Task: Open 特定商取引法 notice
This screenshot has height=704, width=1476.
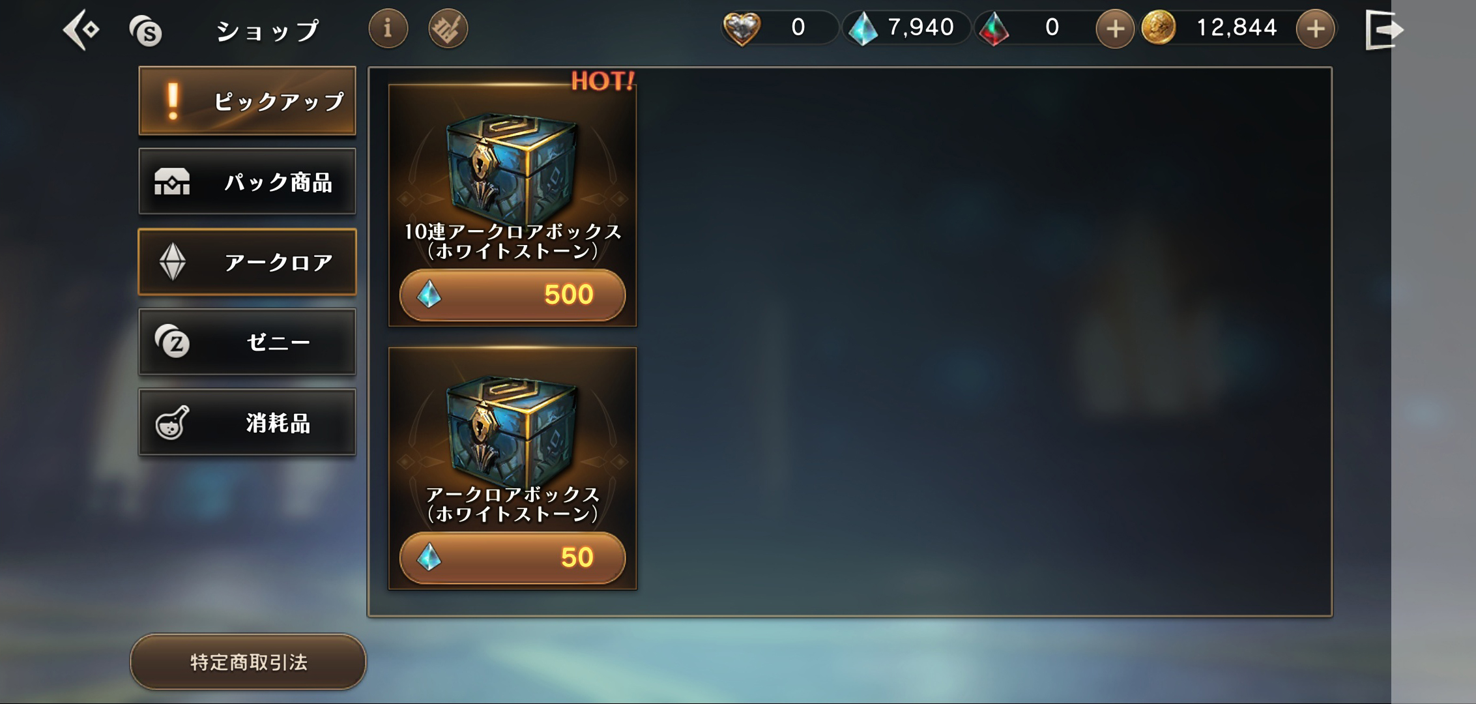Action: (248, 662)
